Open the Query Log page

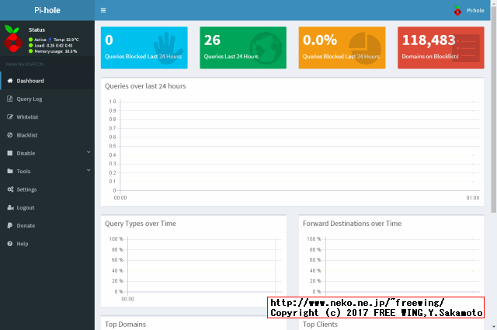(x=30, y=99)
